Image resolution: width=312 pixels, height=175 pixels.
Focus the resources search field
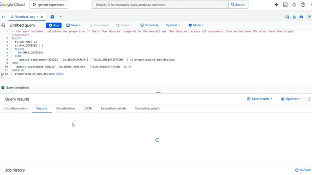(160, 5)
